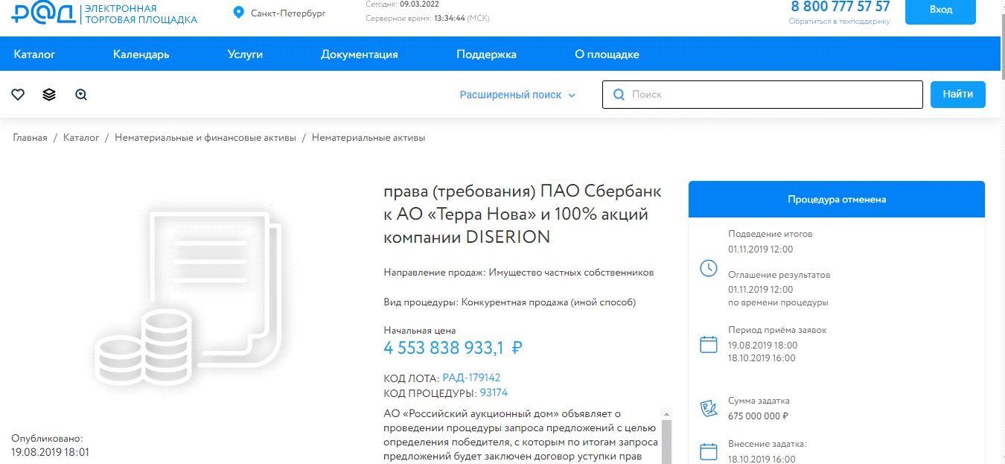Click calendar icon by Период приёма заявок

(709, 344)
